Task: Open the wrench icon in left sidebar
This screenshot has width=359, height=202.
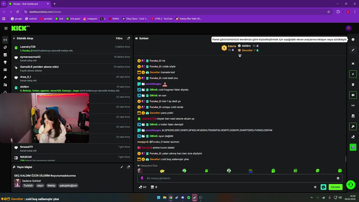Action: (5, 77)
